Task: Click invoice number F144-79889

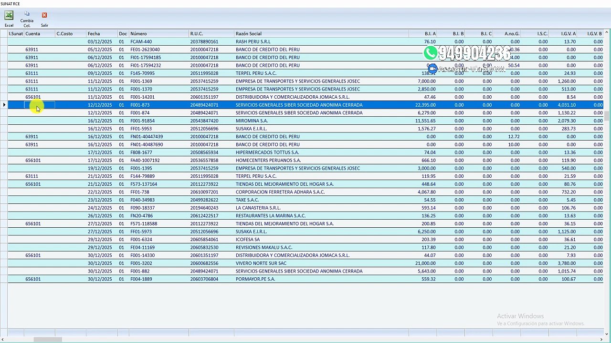Action: point(142,176)
